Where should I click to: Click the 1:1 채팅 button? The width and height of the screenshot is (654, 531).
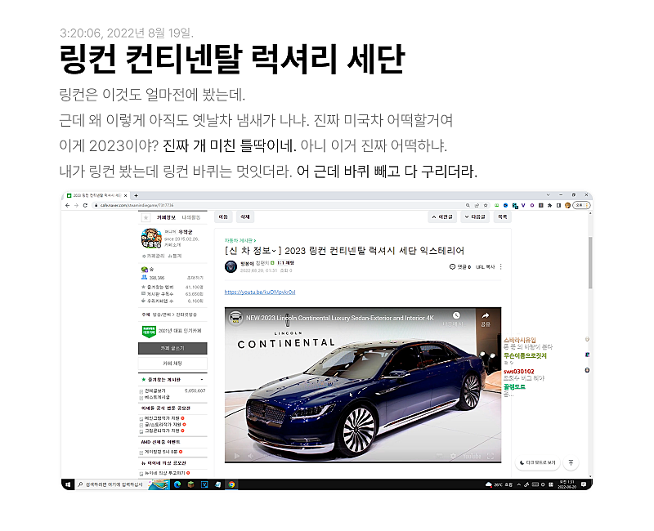(x=285, y=263)
